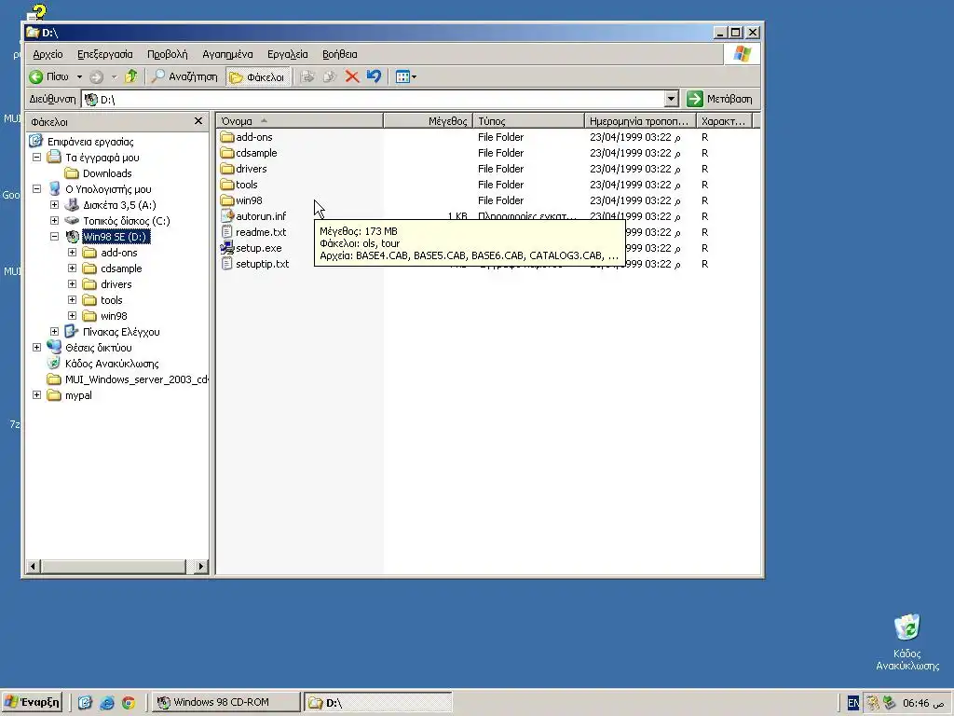Viewport: 954px width, 716px height.
Task: Select tools folder in tree pane
Action: pos(112,300)
